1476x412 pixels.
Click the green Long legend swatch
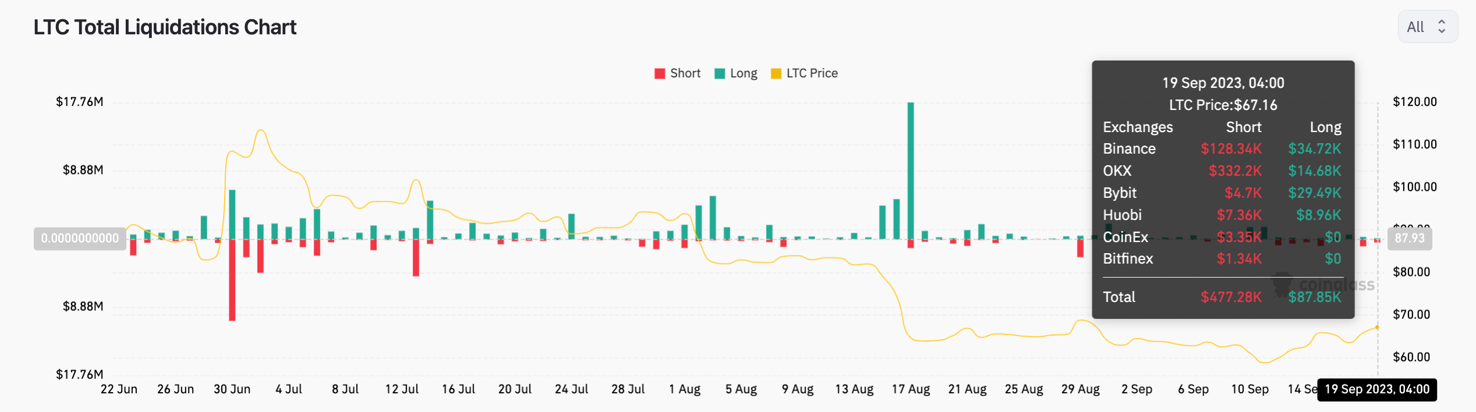(x=720, y=73)
